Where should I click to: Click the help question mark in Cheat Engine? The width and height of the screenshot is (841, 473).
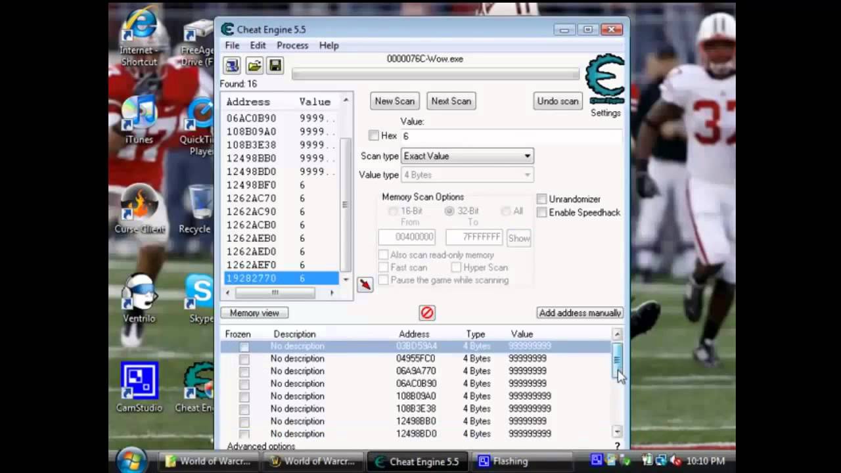[x=617, y=446]
